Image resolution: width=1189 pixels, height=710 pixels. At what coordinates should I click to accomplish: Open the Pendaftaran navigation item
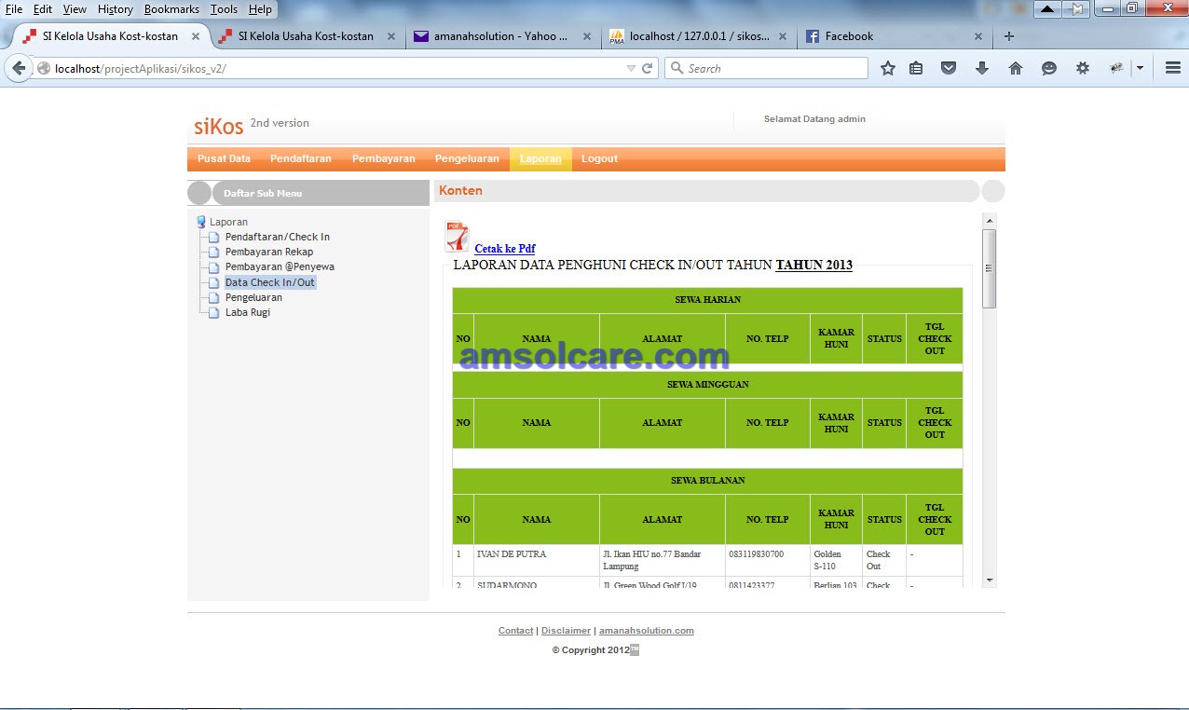tap(301, 158)
